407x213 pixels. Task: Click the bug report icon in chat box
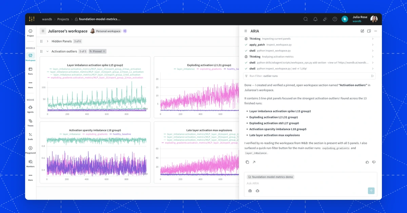(250, 191)
